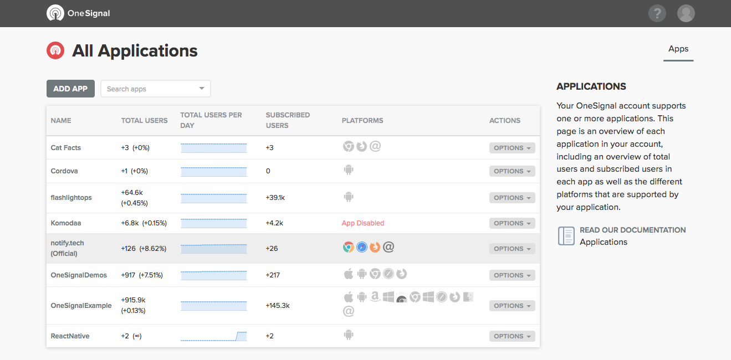
Task: Expand Options for notify.tech (Official)
Action: 512,249
